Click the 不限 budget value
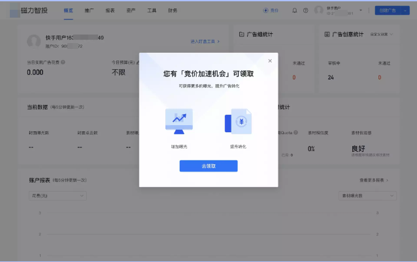The width and height of the screenshot is (417, 262). (118, 72)
